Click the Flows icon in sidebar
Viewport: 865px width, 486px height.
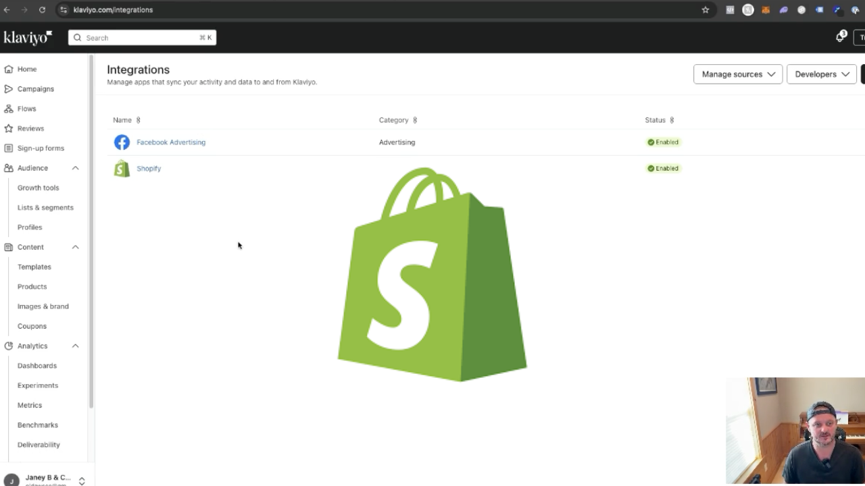[x=9, y=109]
